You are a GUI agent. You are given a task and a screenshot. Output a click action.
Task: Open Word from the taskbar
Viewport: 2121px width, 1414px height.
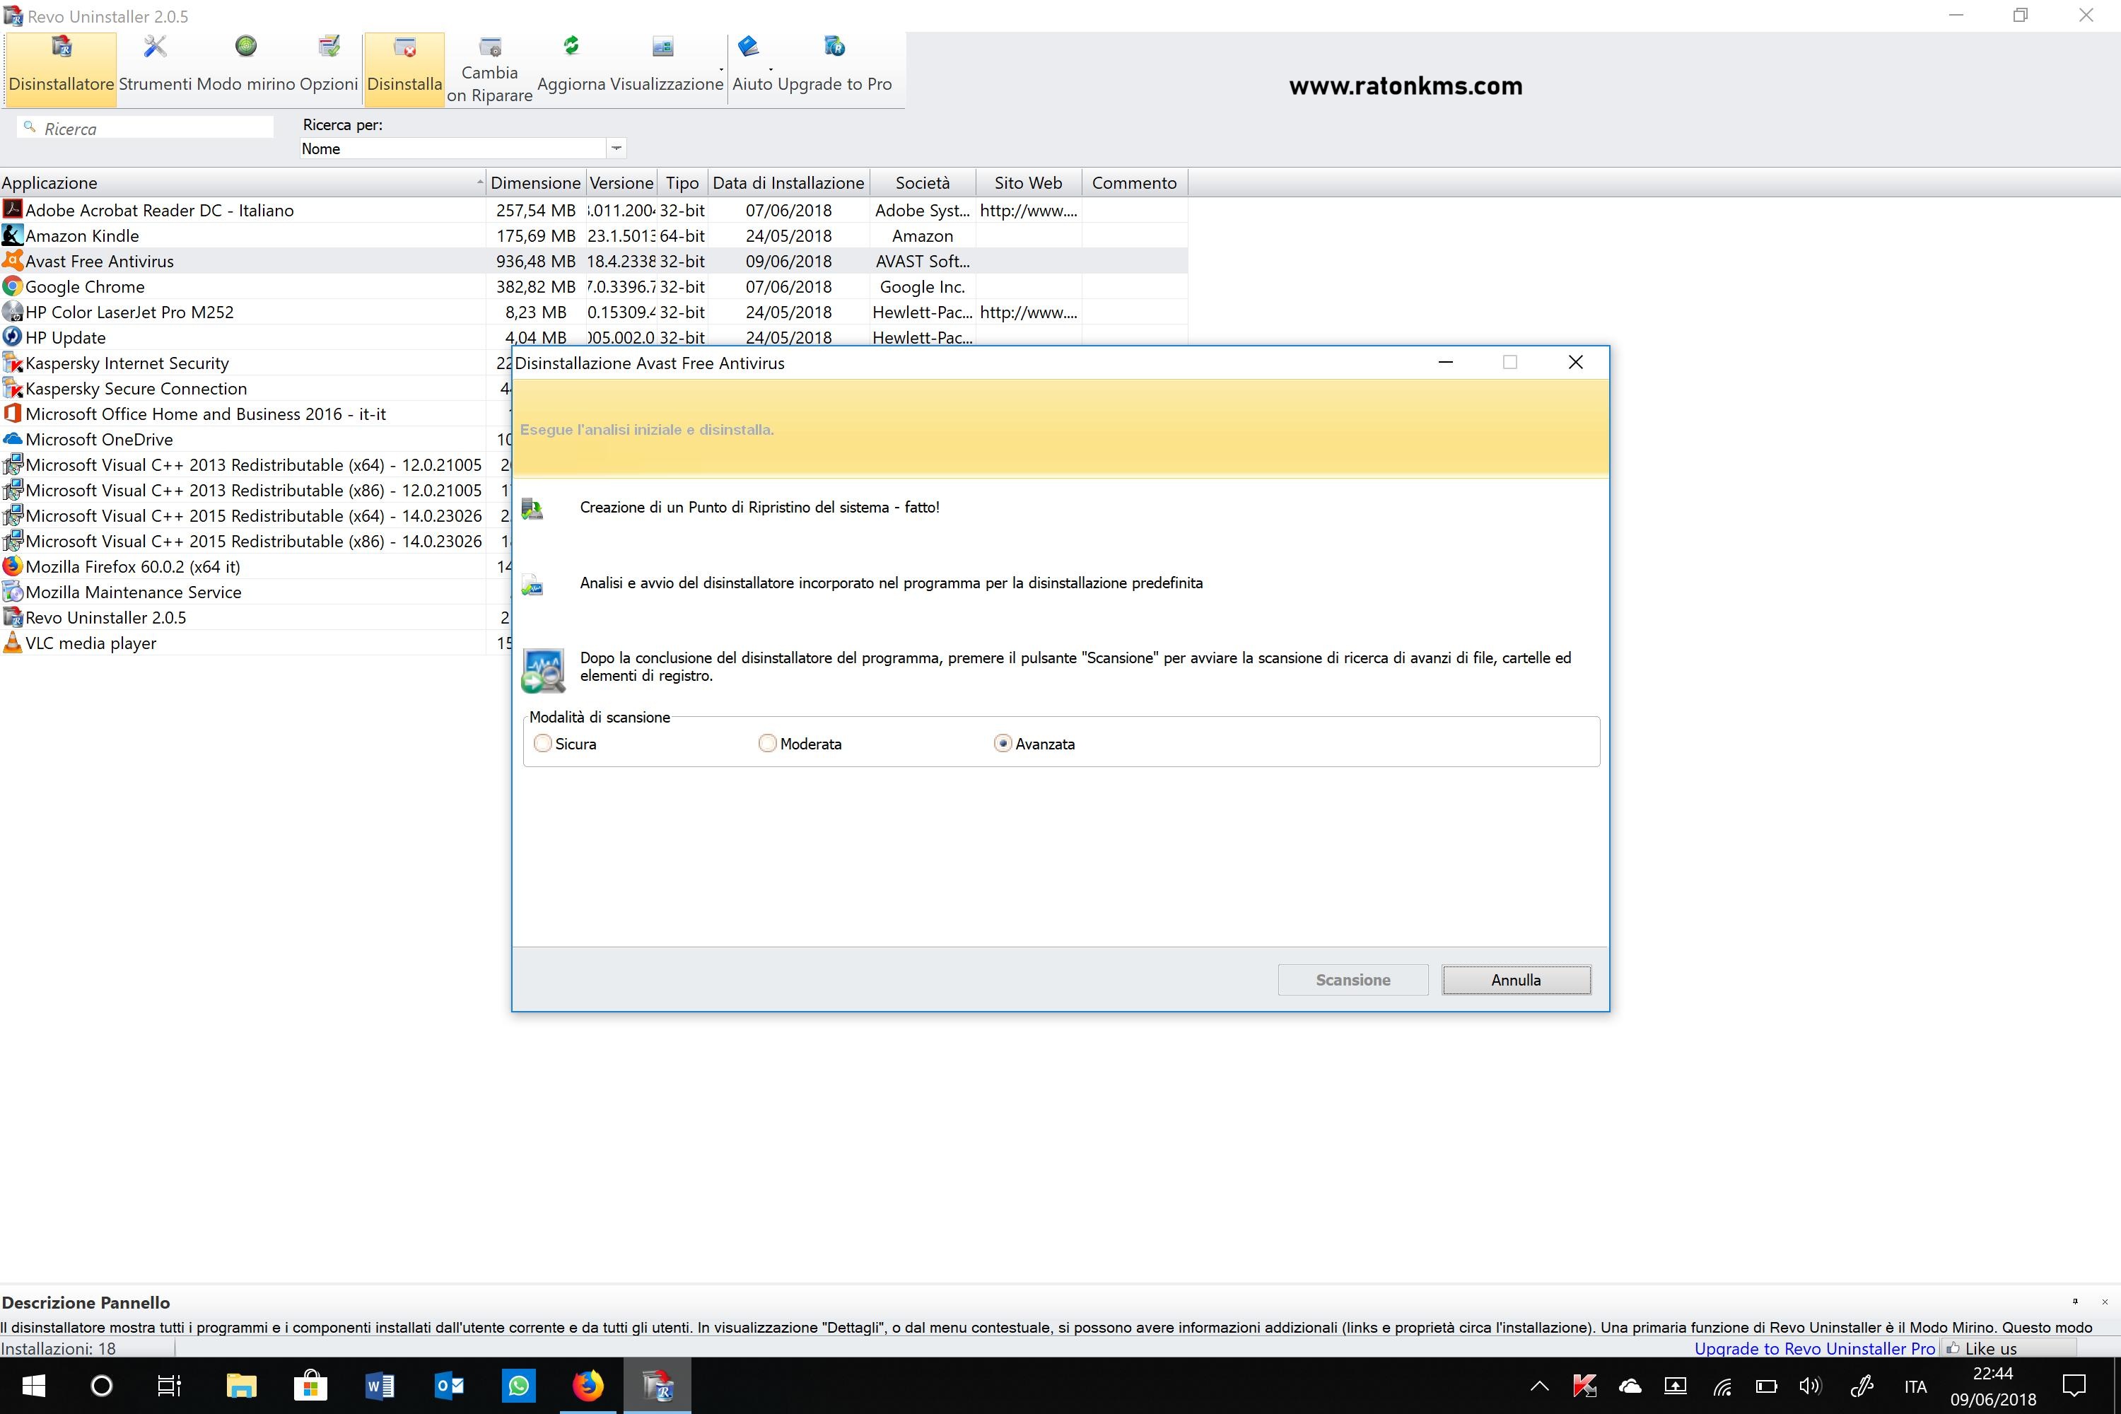click(x=380, y=1386)
